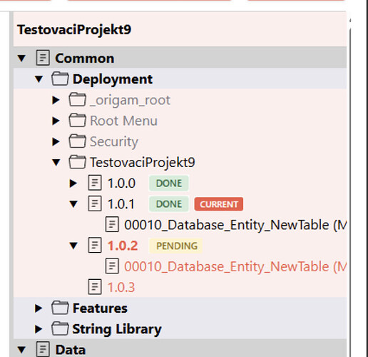
Task: Click the CURRENT badge on version 1.0.1
Action: (219, 204)
